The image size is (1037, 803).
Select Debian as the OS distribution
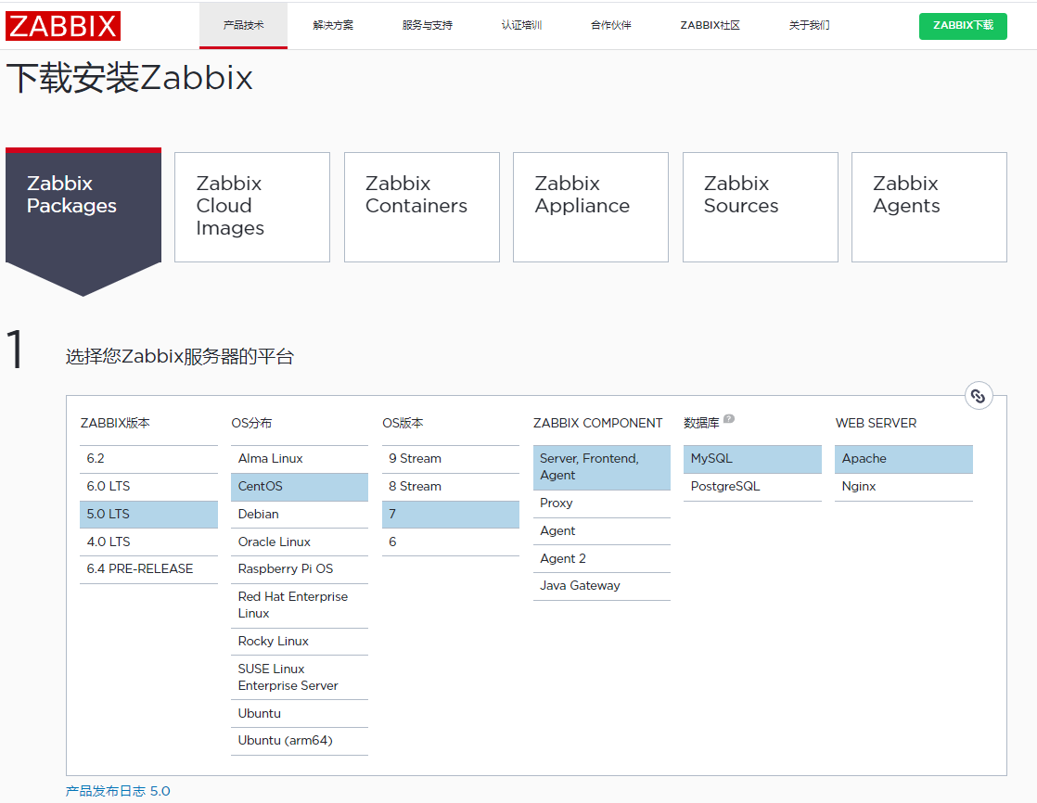(x=258, y=514)
